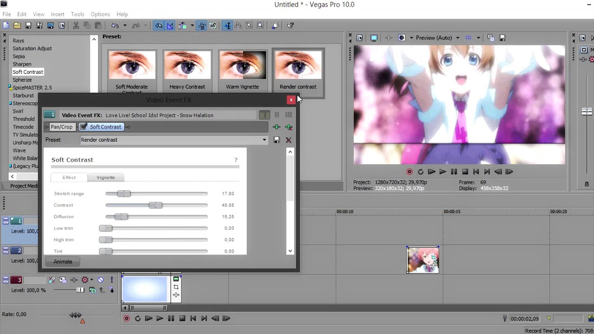
Task: Toggle Enable Snapping in the main toolbar
Action: pyautogui.click(x=159, y=26)
